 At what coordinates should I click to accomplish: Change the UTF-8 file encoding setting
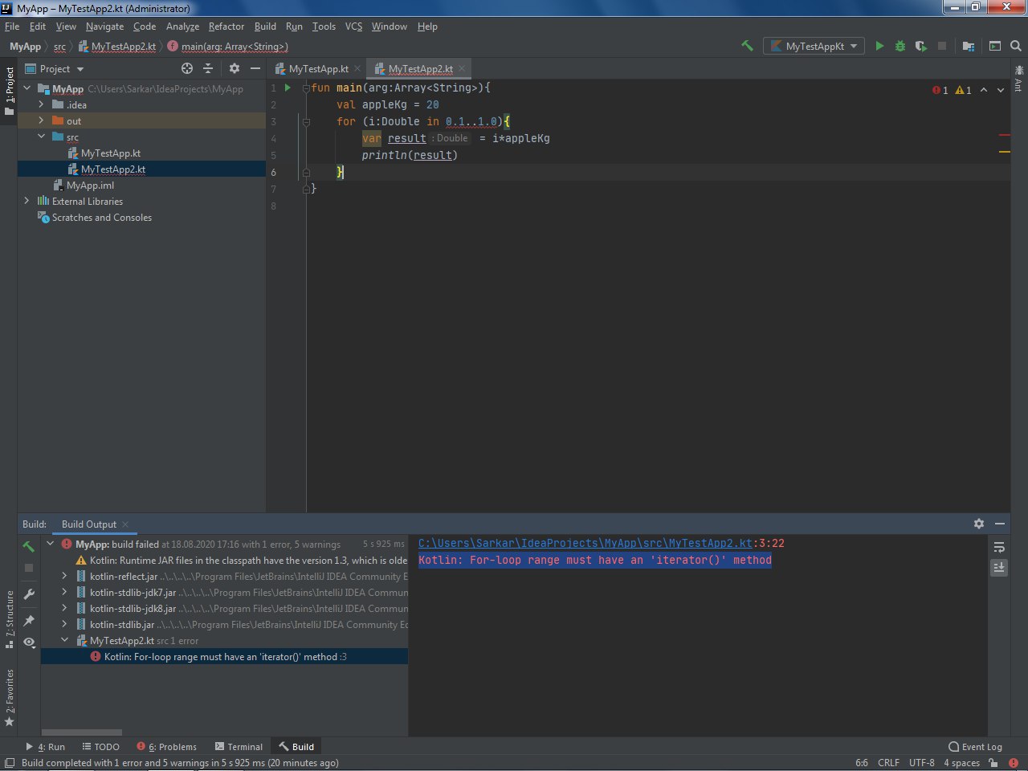tap(921, 762)
